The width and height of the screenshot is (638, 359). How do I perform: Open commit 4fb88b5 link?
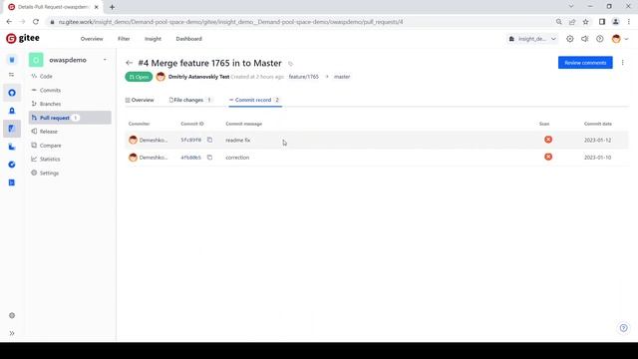(x=190, y=158)
